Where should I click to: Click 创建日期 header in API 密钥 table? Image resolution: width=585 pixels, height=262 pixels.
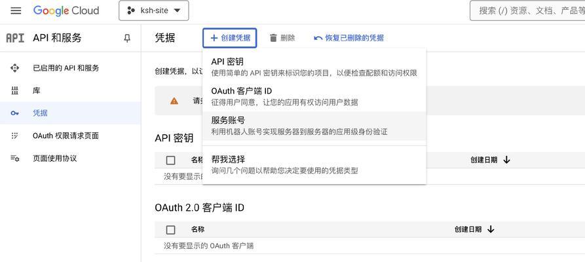click(484, 160)
